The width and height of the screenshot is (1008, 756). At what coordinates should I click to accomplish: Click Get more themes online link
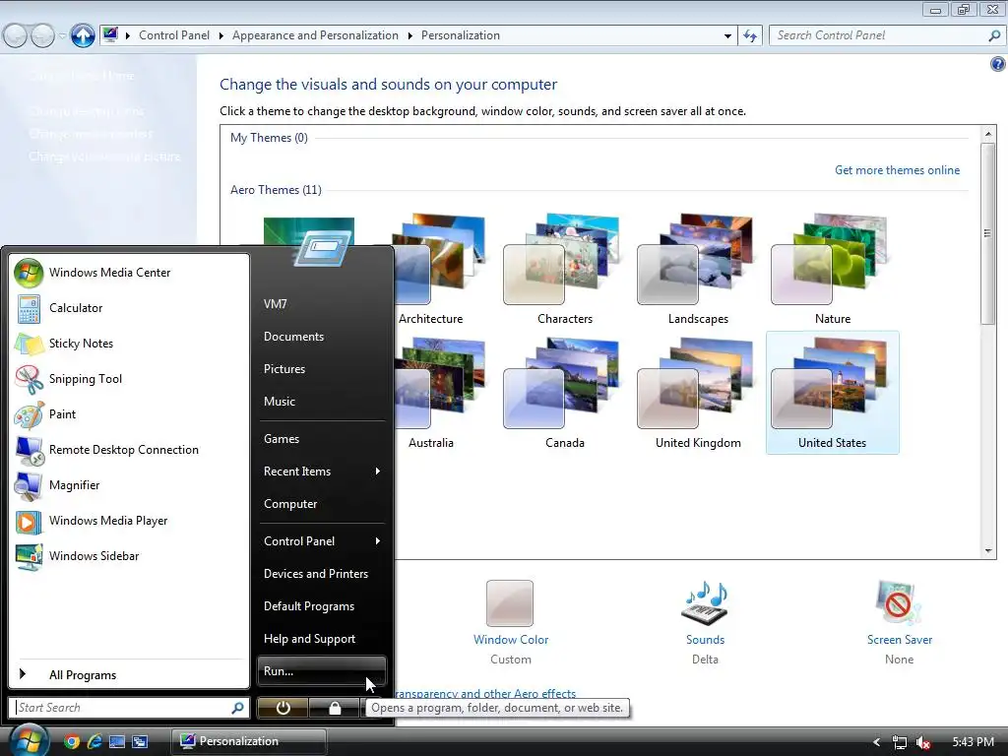click(897, 170)
